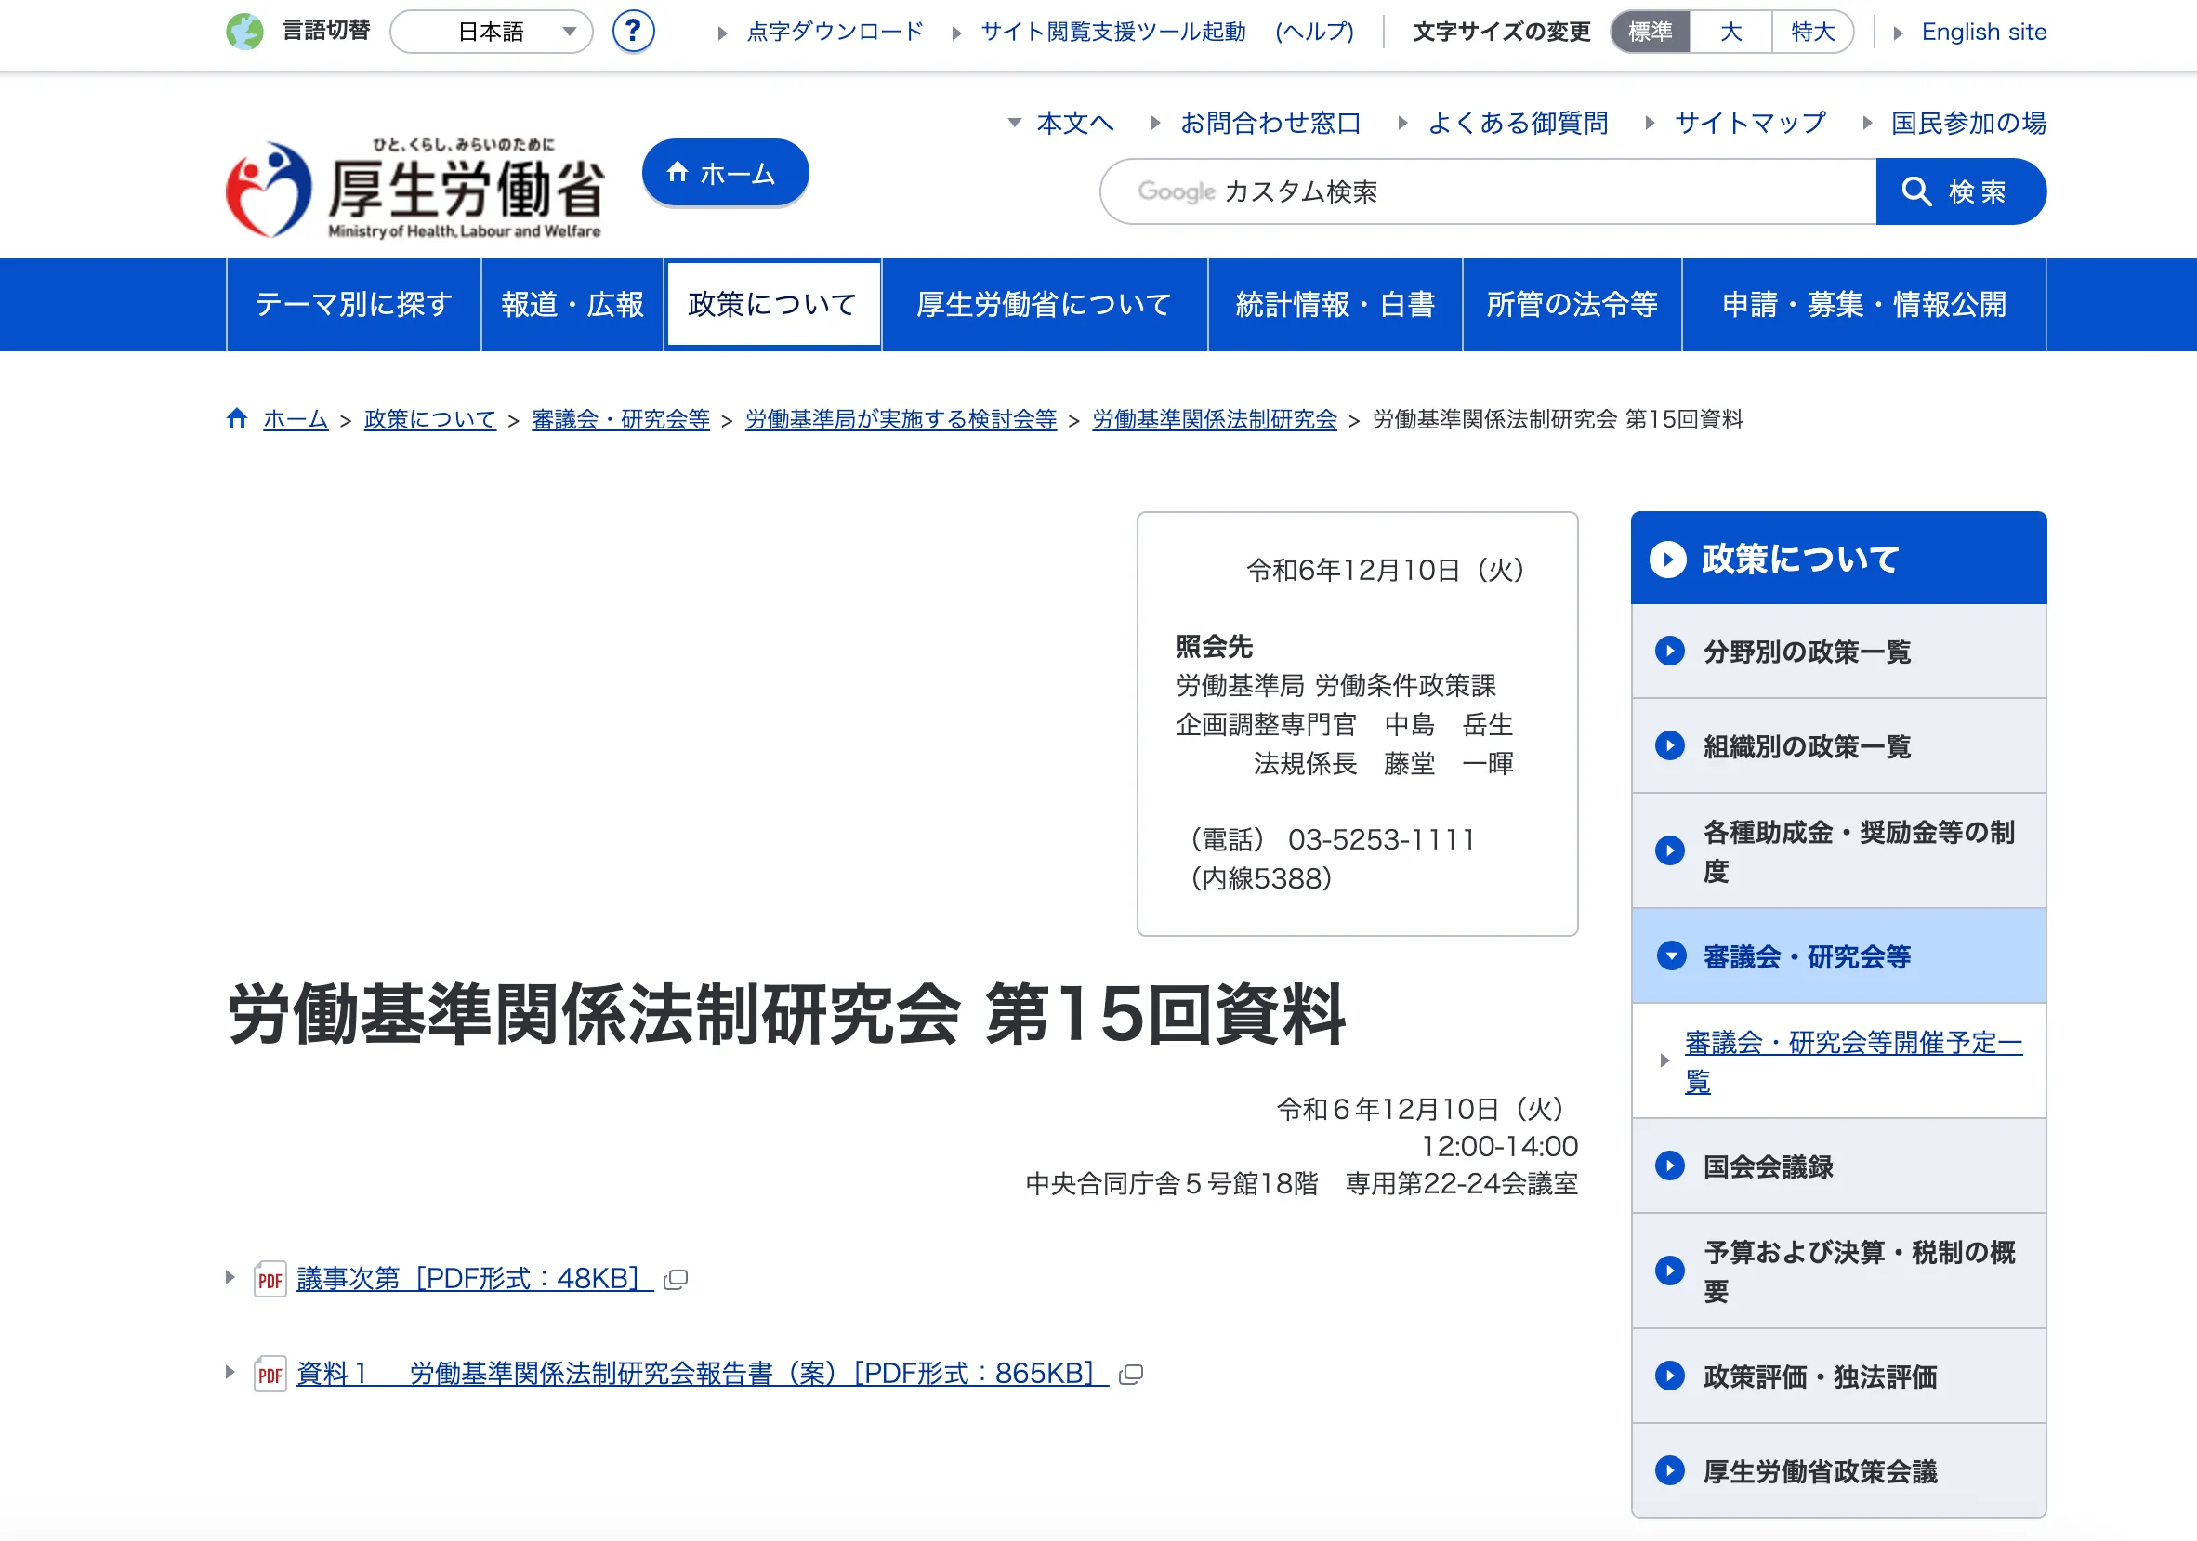2197x1541 pixels.
Task: Click the home icon in the breadcrumb
Action: coord(236,418)
